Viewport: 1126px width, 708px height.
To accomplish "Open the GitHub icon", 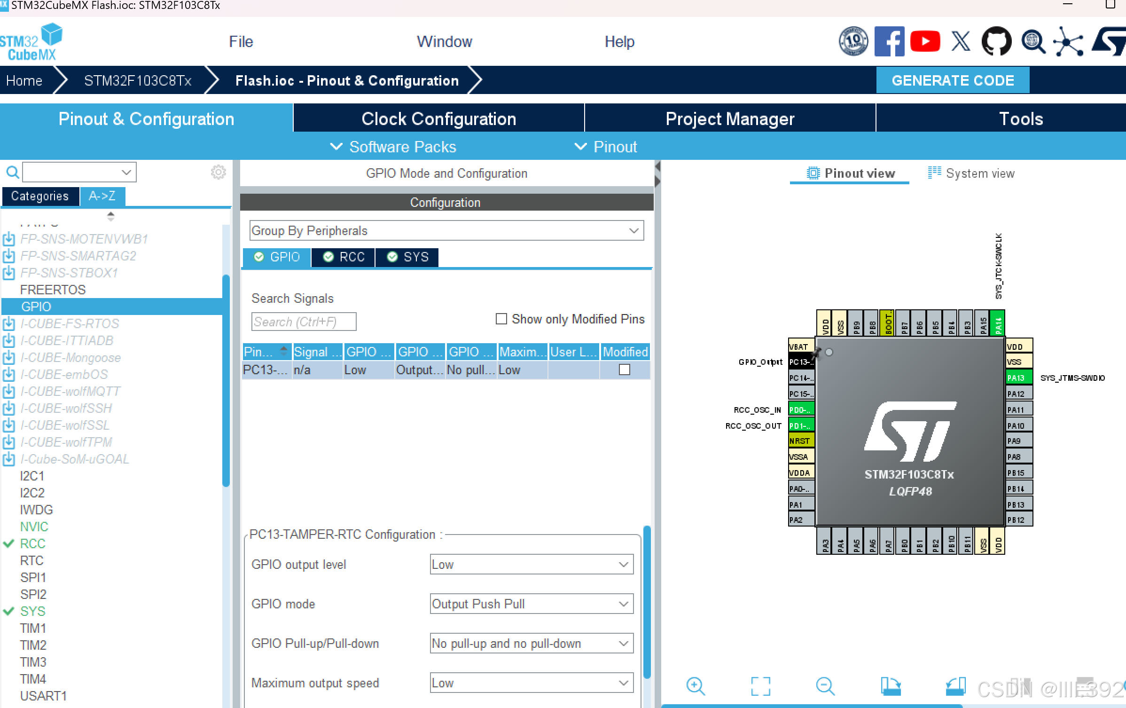I will [996, 41].
